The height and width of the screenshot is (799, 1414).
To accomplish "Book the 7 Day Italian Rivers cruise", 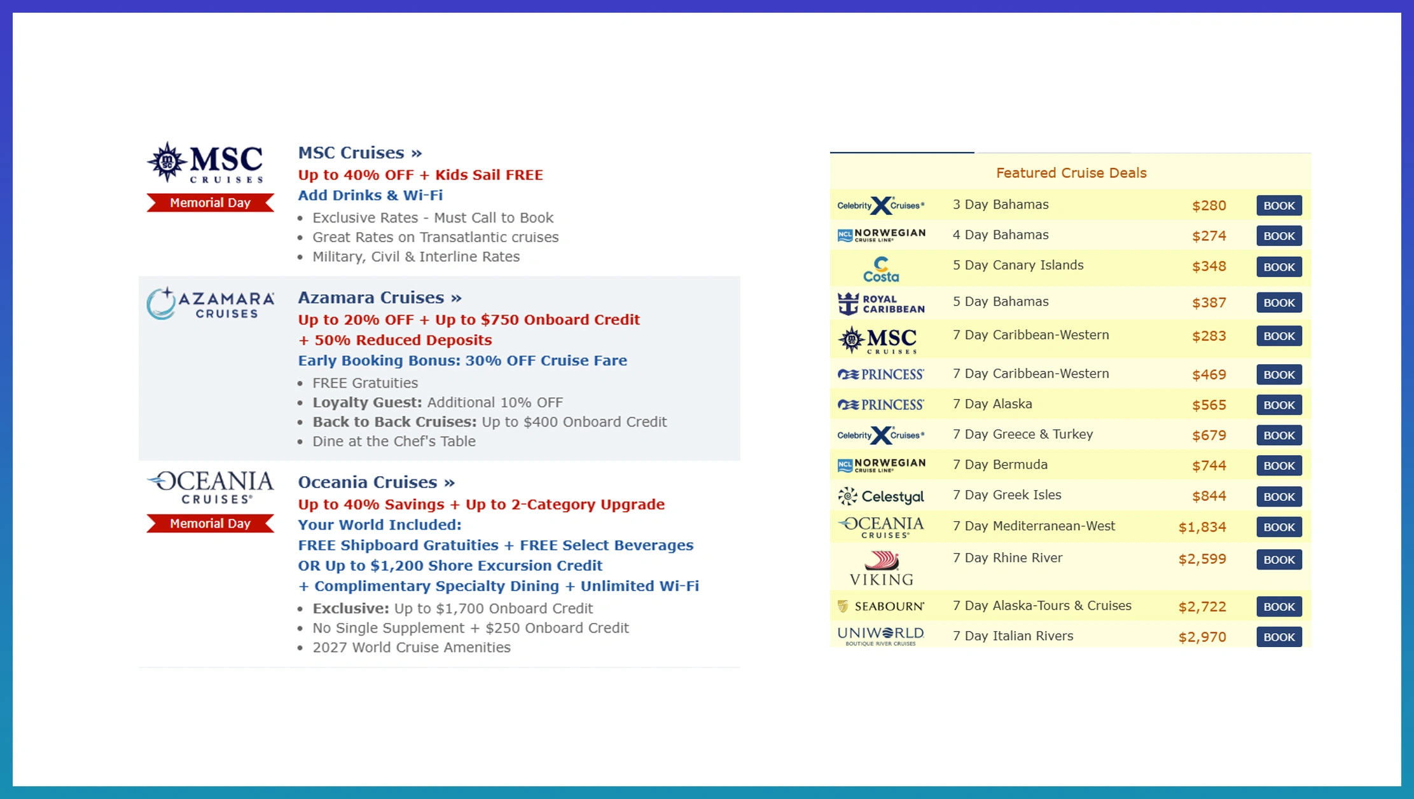I will [1279, 637].
